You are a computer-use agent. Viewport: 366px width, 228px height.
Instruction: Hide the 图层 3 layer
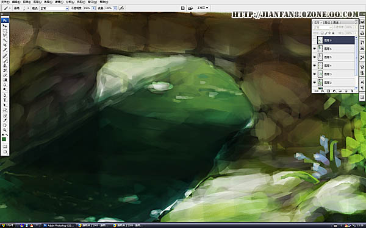314,74
